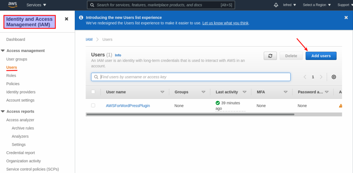
Task: Open Credential report in sidebar
Action: (20, 153)
